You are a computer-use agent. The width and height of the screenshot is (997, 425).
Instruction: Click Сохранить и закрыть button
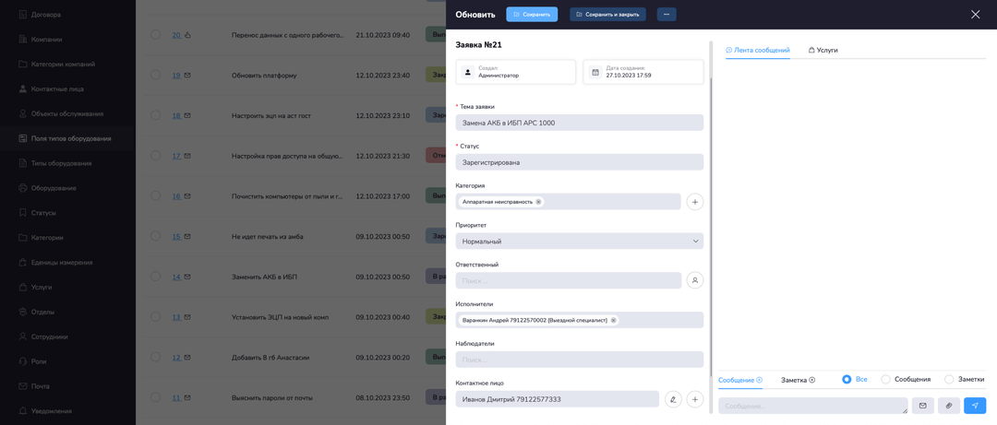607,14
